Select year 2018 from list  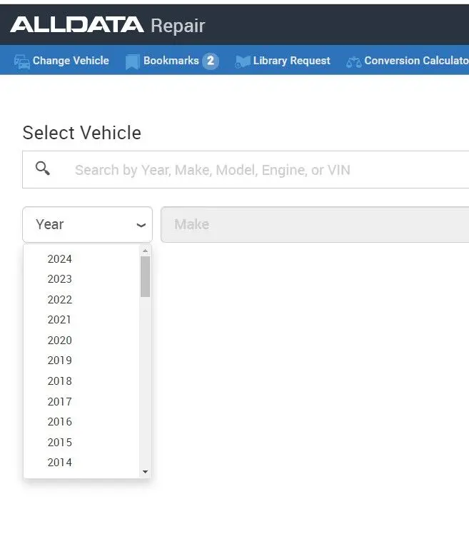click(x=81, y=381)
